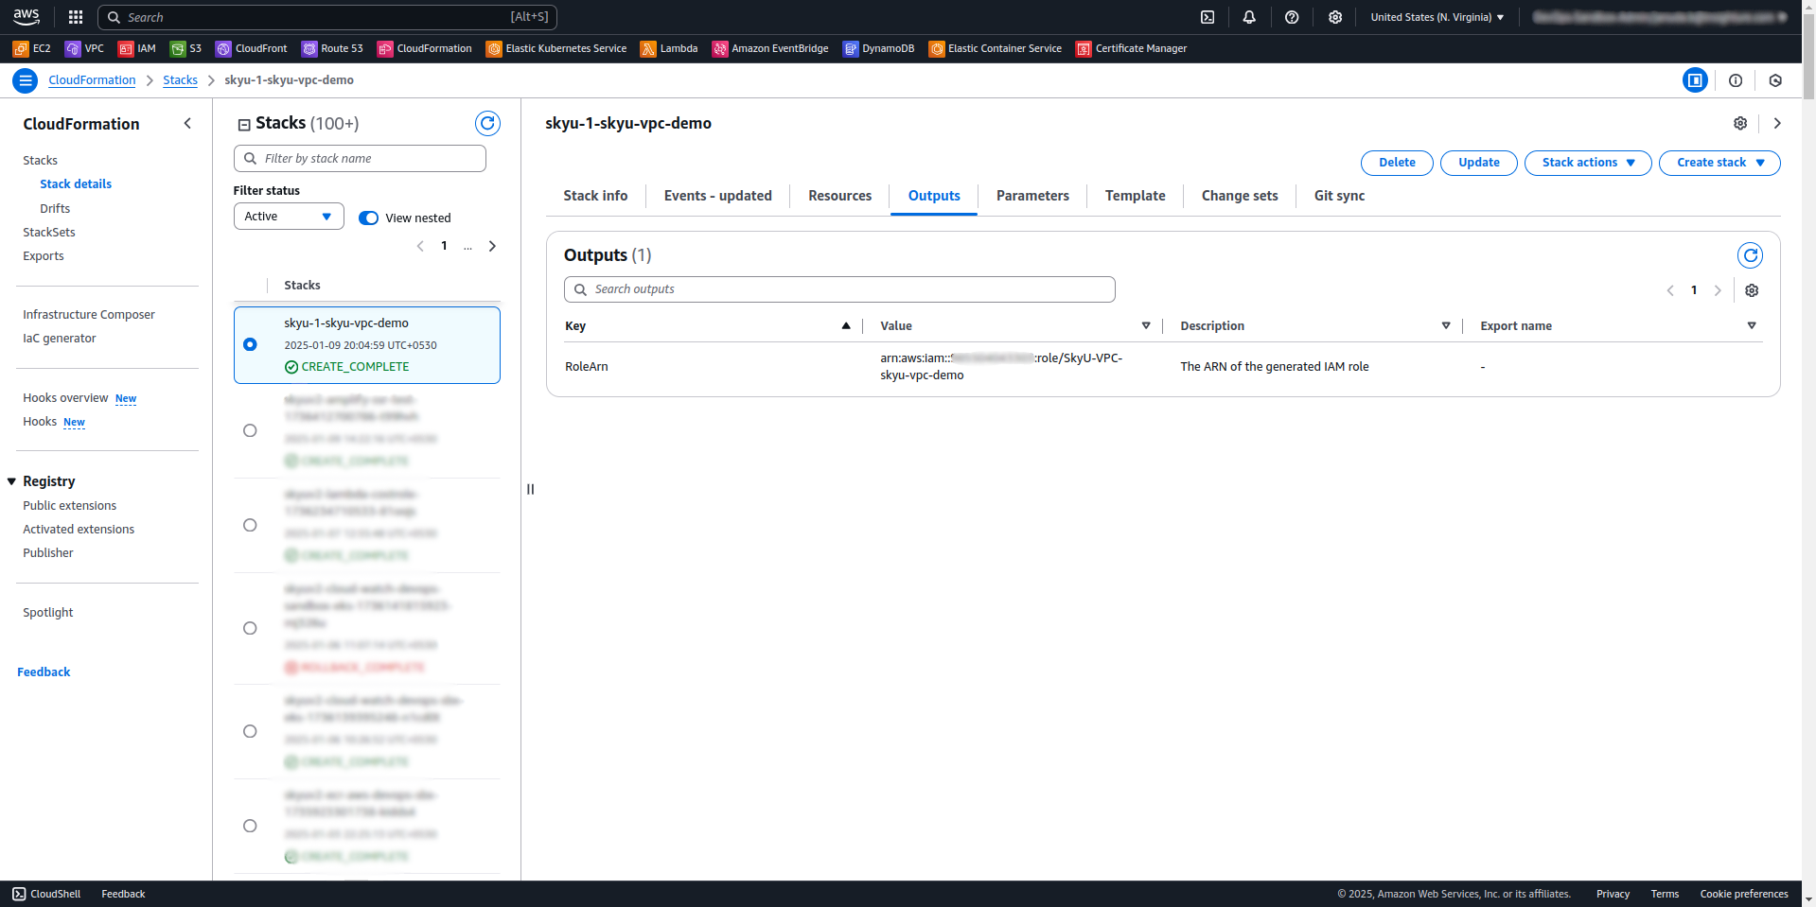Open VPC shortcut in favorites bar

84,48
